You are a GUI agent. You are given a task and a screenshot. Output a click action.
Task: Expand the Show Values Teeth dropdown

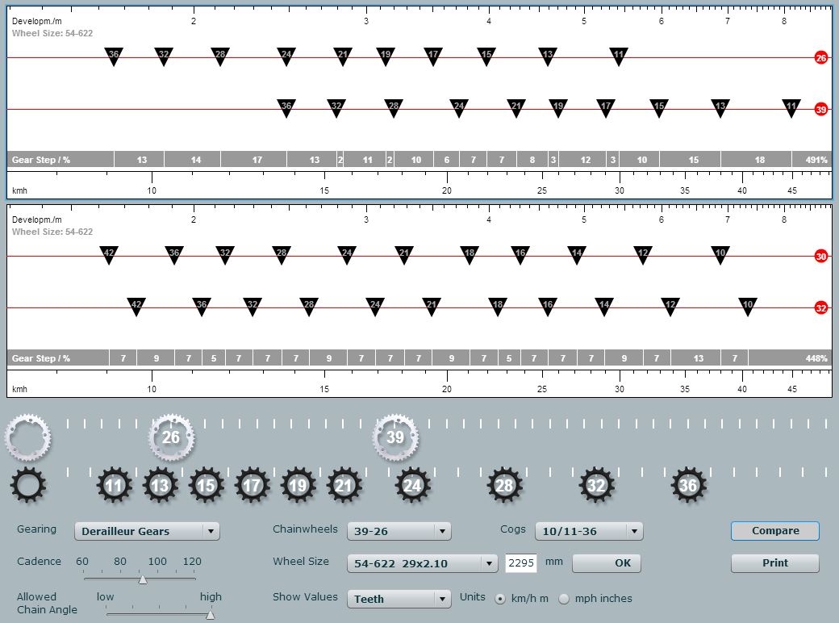399,599
